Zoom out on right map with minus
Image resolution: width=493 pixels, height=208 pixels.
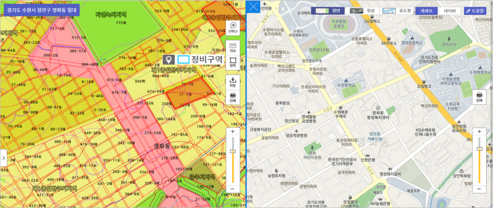[479, 189]
